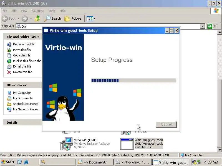Click Move this file task
222x166 pixels.
(22, 50)
